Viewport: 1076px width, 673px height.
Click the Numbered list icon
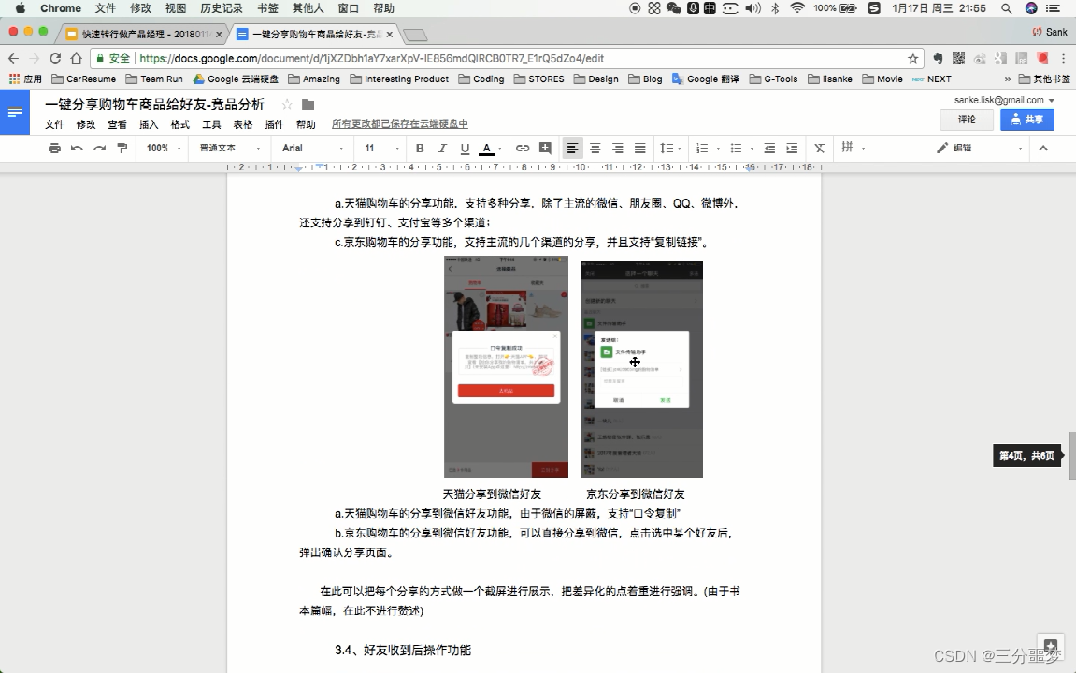pyautogui.click(x=702, y=148)
